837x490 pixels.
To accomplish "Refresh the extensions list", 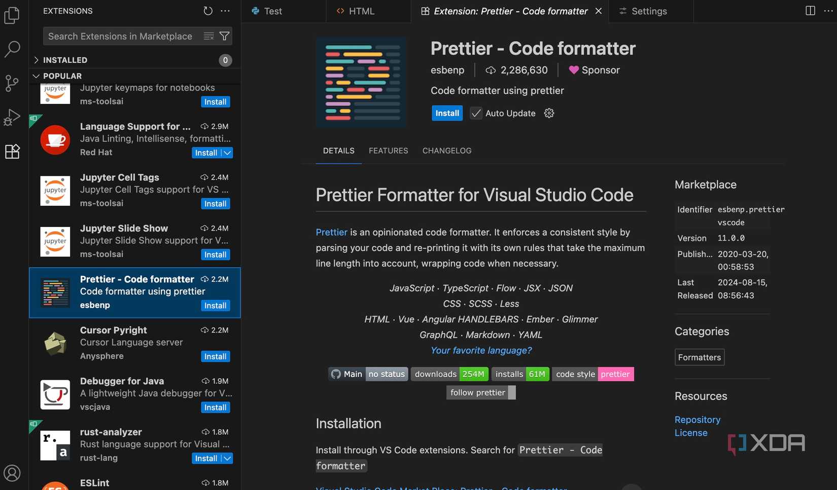I will pos(208,11).
